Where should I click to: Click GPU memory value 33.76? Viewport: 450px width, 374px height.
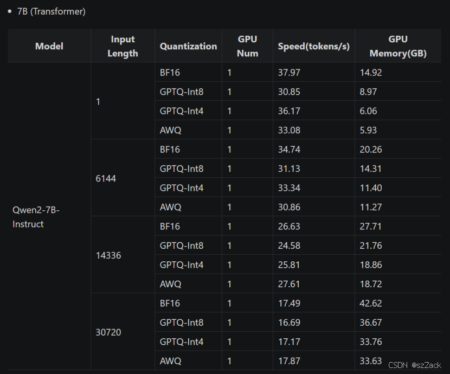point(371,341)
